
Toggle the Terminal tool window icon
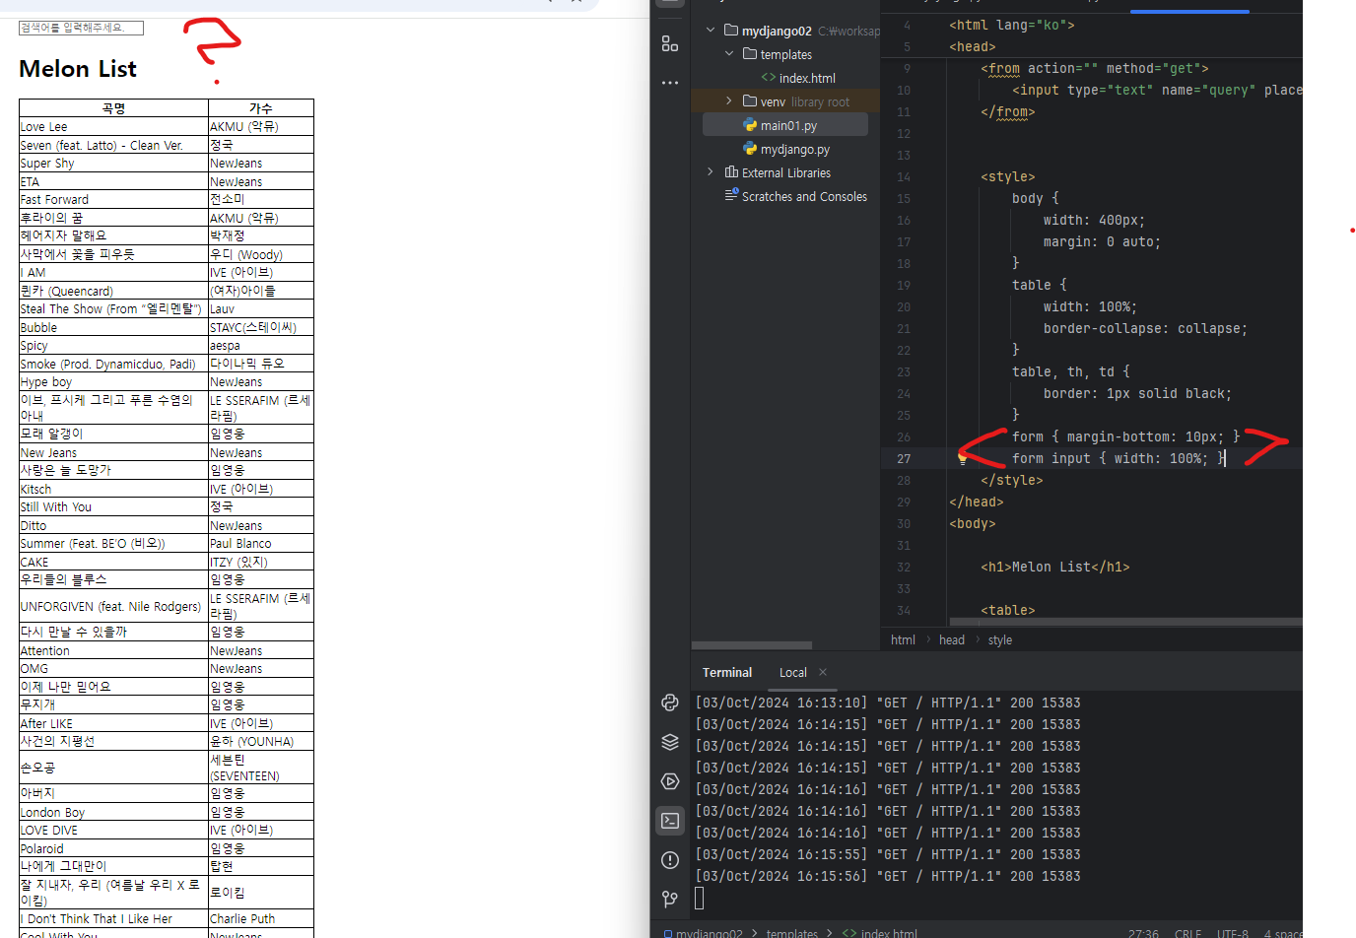[670, 821]
